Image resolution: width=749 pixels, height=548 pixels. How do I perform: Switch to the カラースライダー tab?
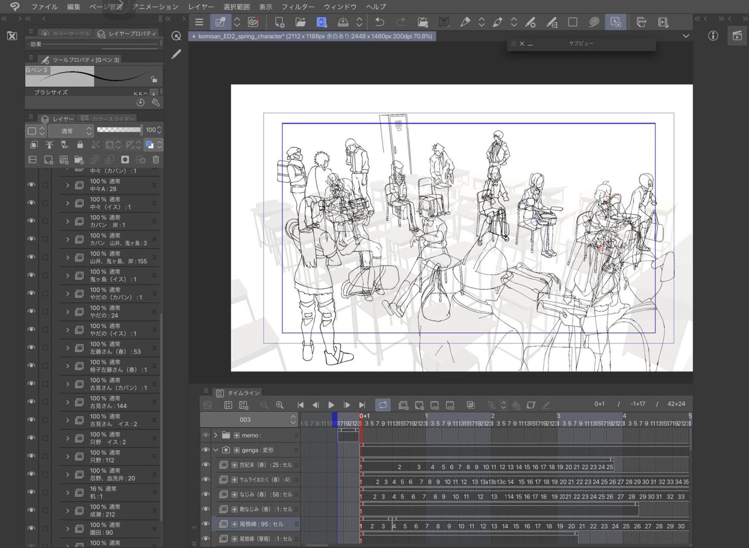click(x=109, y=119)
